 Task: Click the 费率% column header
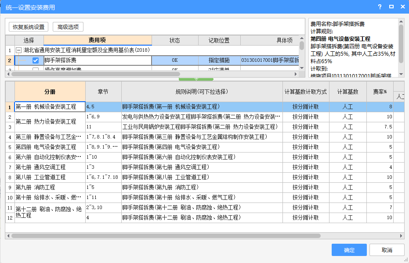[380, 92]
